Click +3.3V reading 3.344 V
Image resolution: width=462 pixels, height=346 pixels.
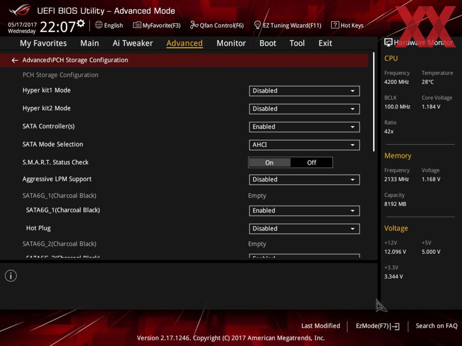(x=393, y=276)
